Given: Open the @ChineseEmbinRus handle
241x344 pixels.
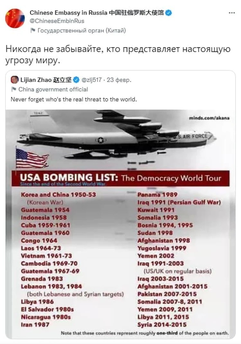Looking at the screenshot, I should [57, 21].
